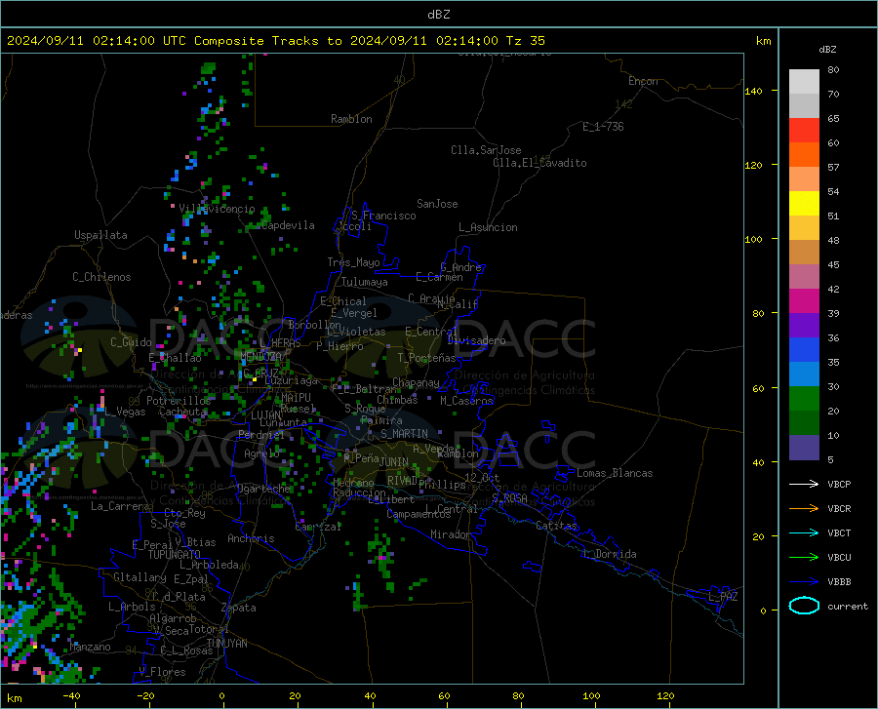This screenshot has height=709, width=878.
Task: Click the 'Zapata' map label
Action: point(239,608)
